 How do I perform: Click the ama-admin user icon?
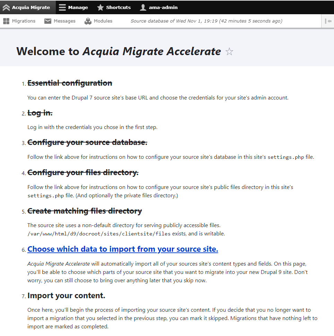(142, 7)
